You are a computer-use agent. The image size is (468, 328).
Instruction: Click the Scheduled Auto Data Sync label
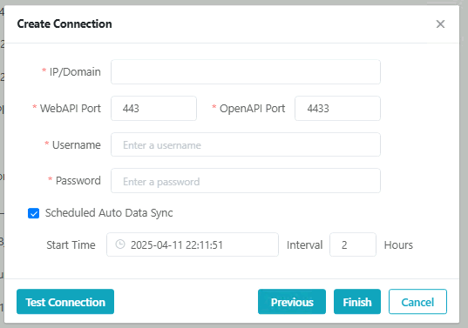109,212
